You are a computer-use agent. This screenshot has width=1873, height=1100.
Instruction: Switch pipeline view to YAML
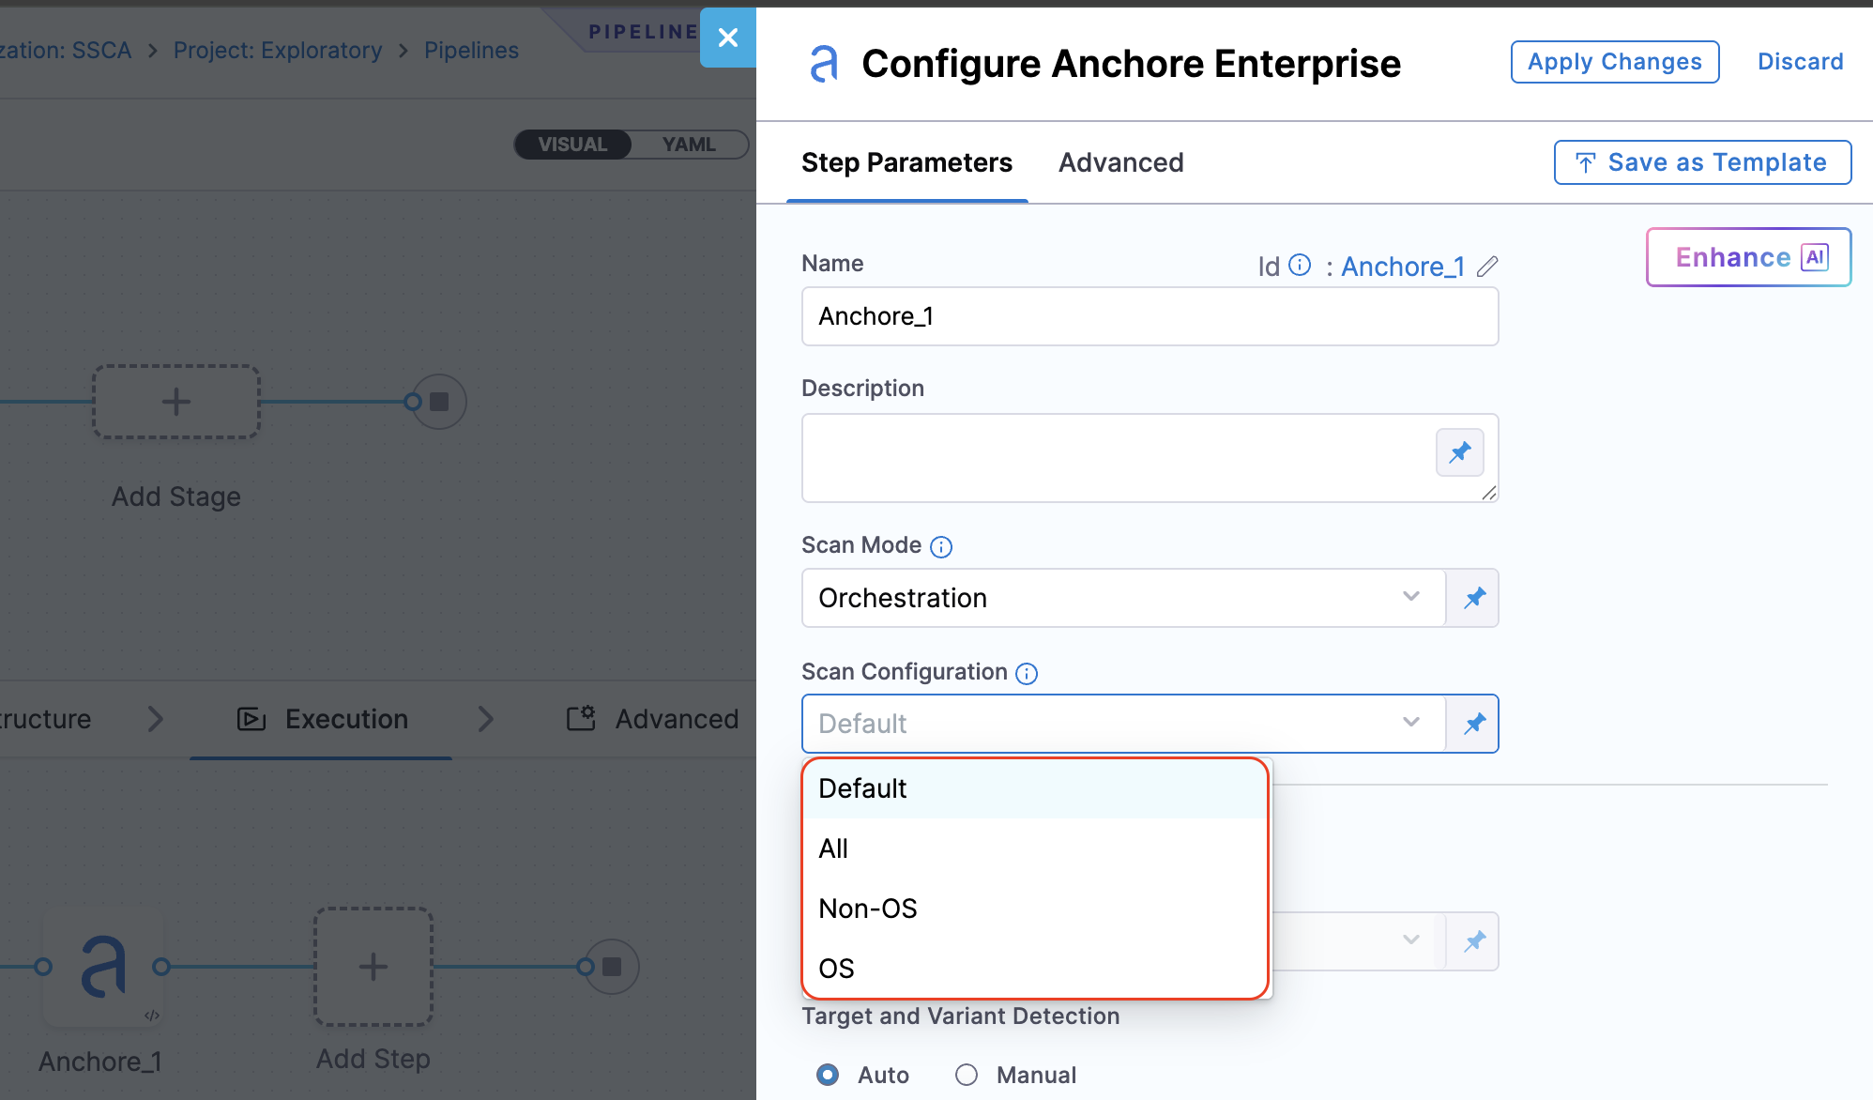689,145
